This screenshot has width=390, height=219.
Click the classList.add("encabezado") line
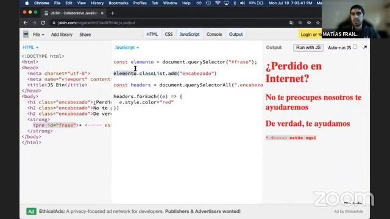pyautogui.click(x=165, y=73)
